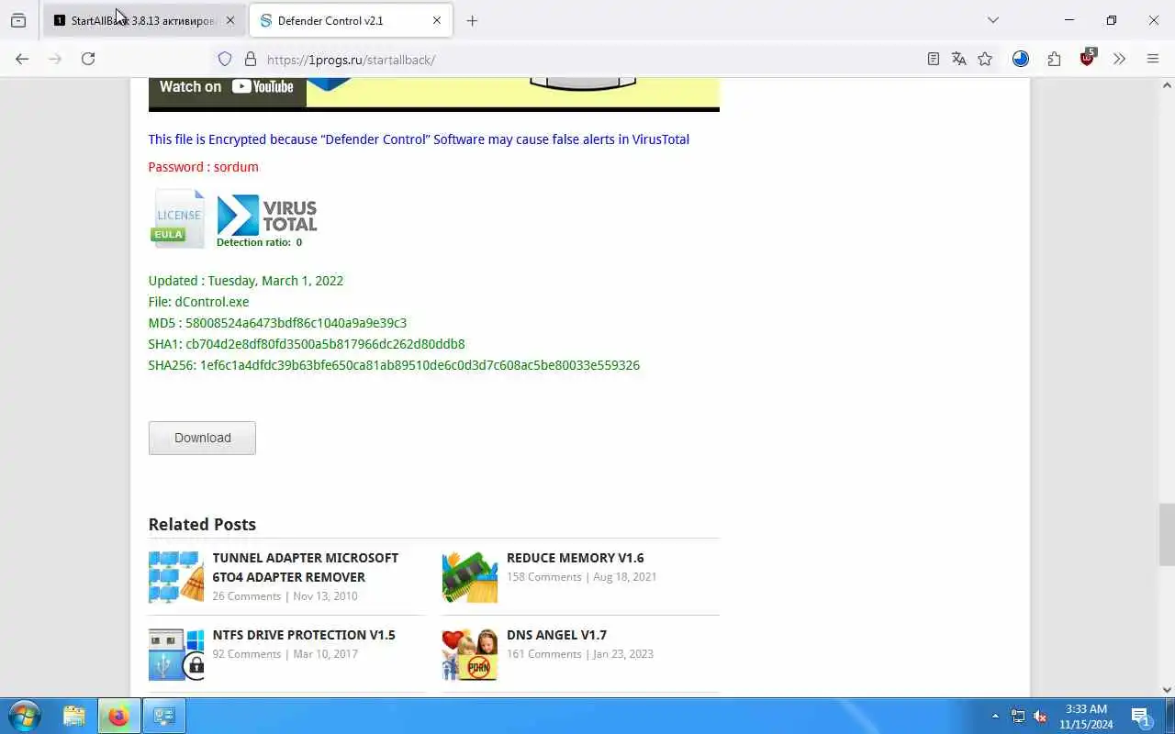Go back to the previous page
The height and width of the screenshot is (734, 1175).
pos(22,59)
